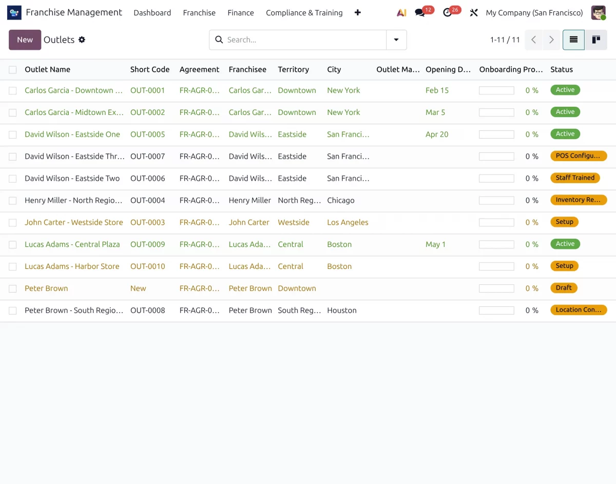Viewport: 616px width, 484px height.
Task: Open the Compliance & Training menu
Action: [304, 13]
